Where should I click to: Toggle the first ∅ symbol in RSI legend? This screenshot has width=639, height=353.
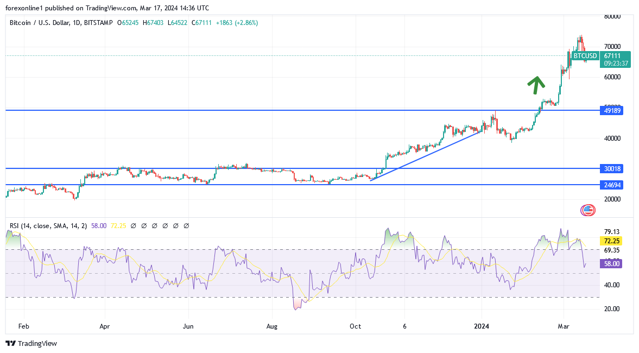tap(134, 225)
